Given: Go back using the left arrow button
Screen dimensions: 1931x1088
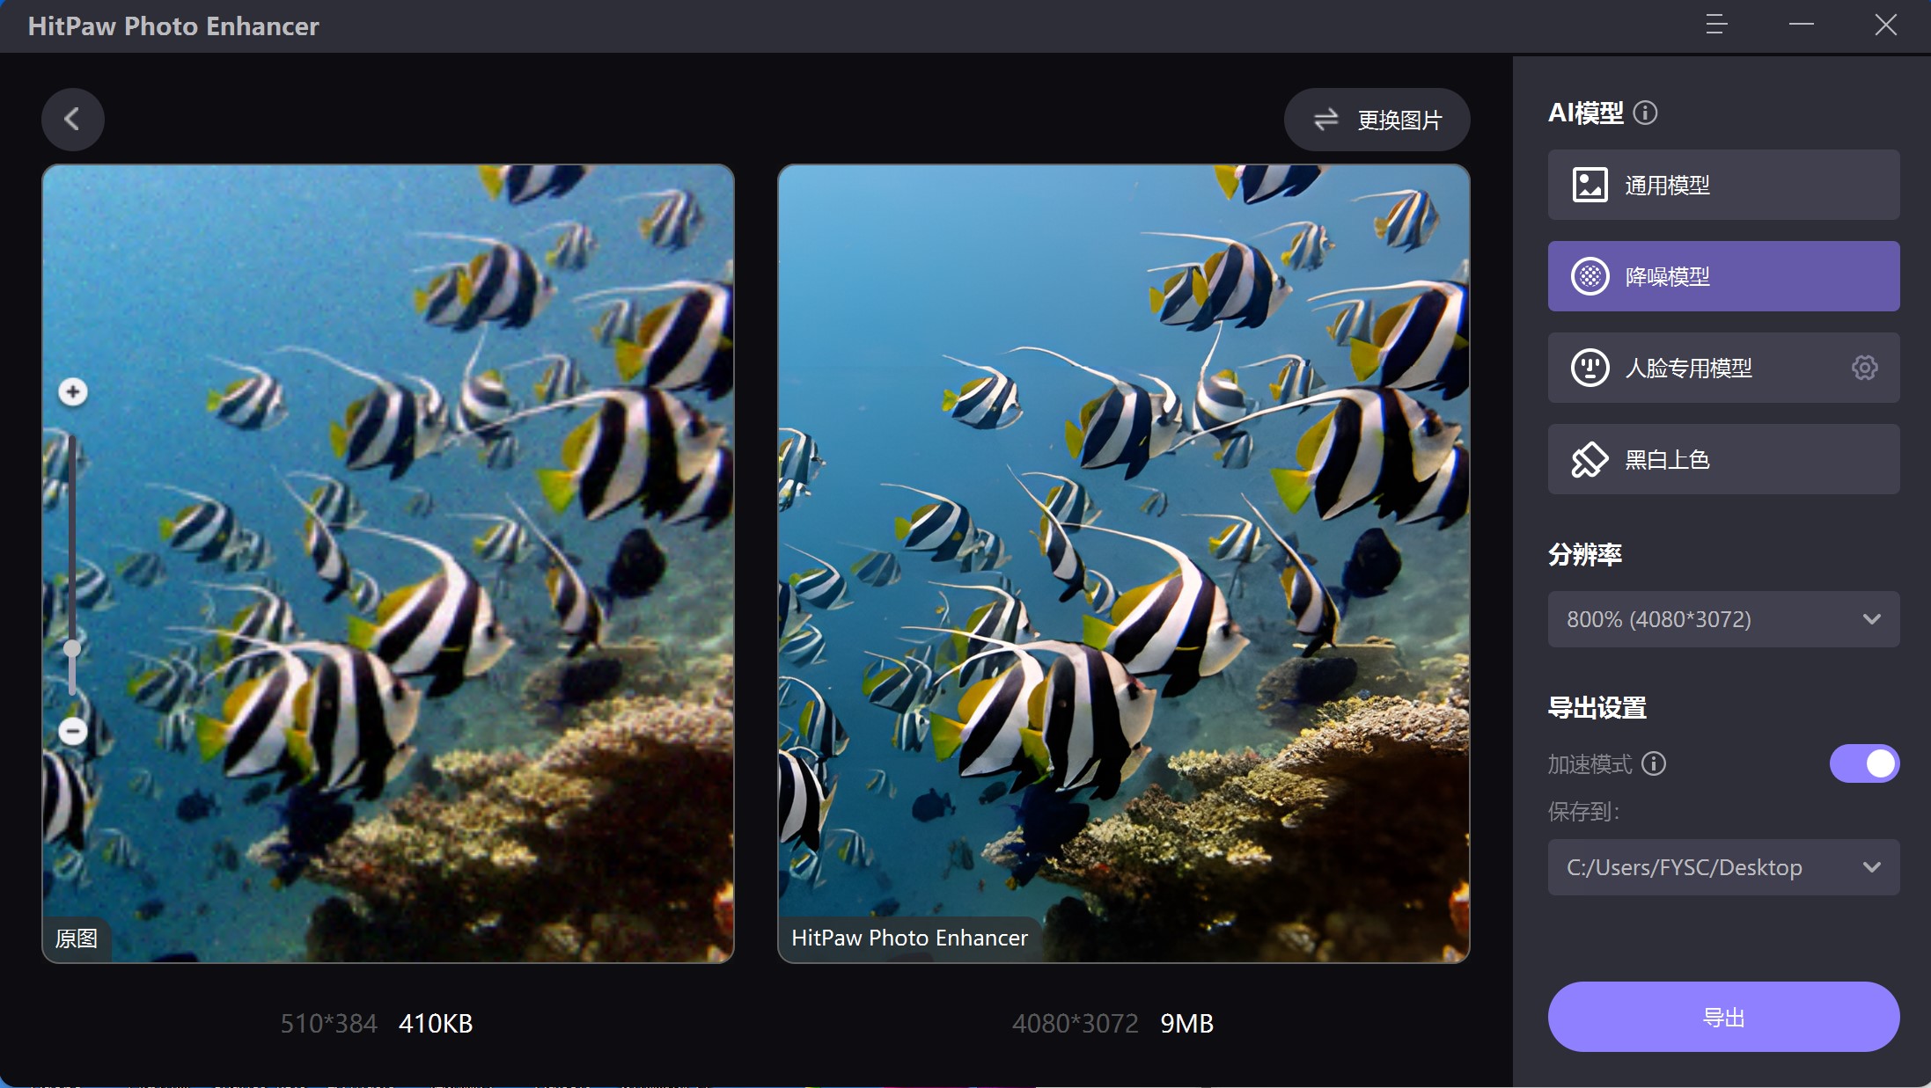Looking at the screenshot, I should [72, 119].
